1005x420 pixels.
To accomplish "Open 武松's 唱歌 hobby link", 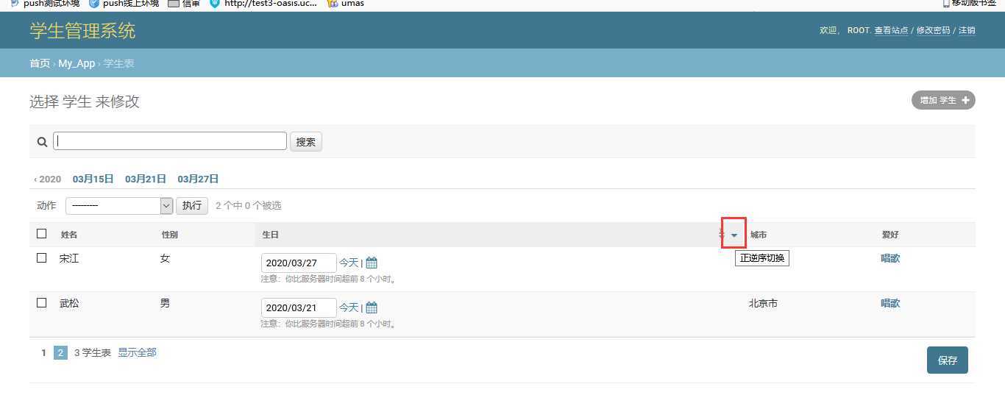I will point(890,303).
